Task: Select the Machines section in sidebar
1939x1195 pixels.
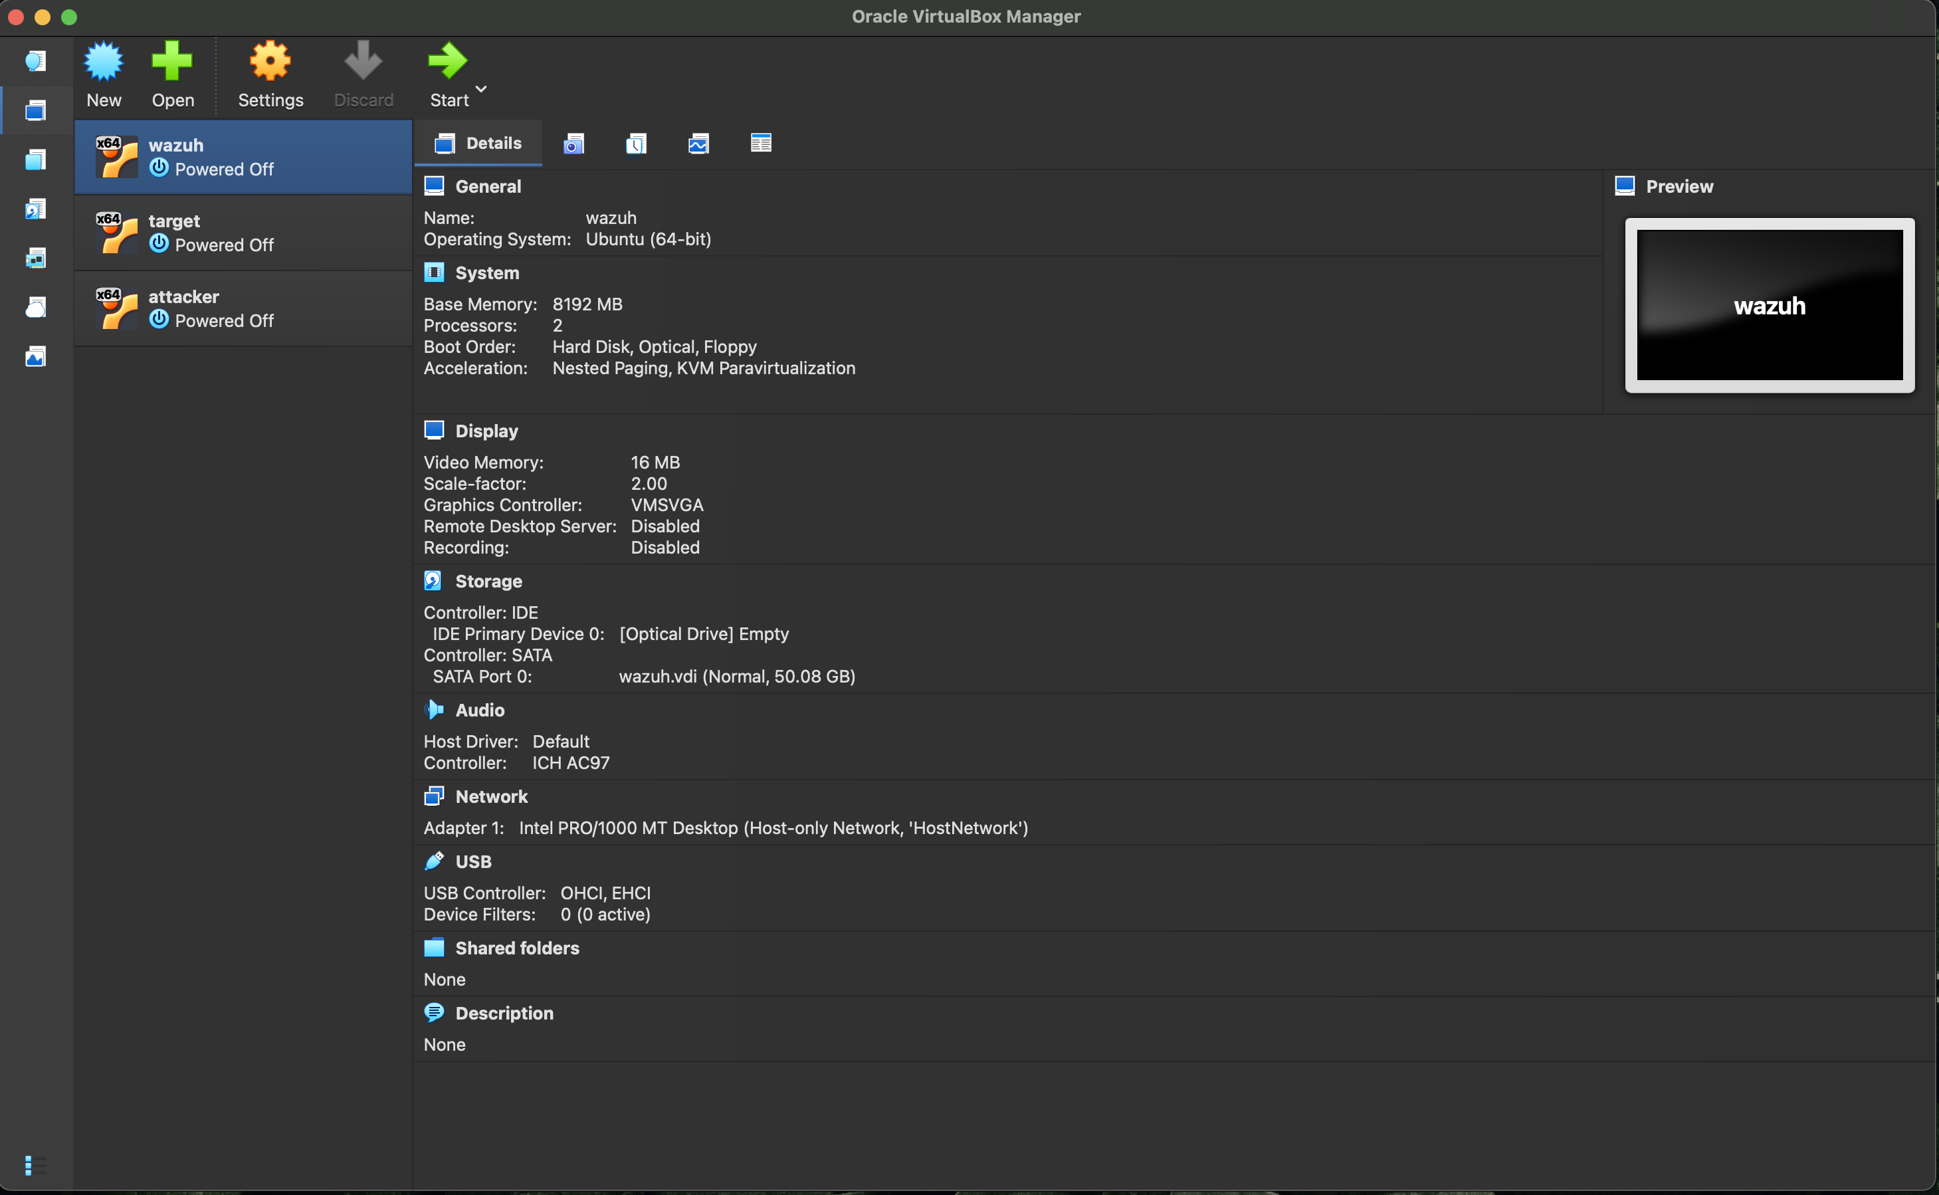Action: pyautogui.click(x=36, y=110)
